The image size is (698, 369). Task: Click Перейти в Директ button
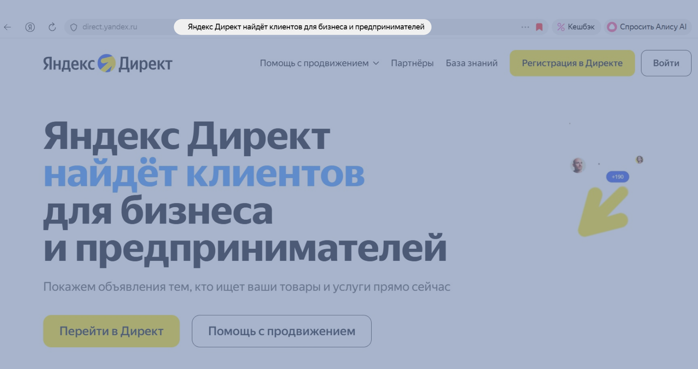point(112,331)
